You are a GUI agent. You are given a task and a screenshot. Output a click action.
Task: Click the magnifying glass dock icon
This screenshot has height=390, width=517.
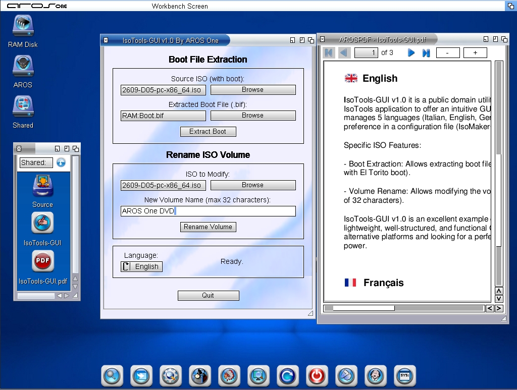112,375
